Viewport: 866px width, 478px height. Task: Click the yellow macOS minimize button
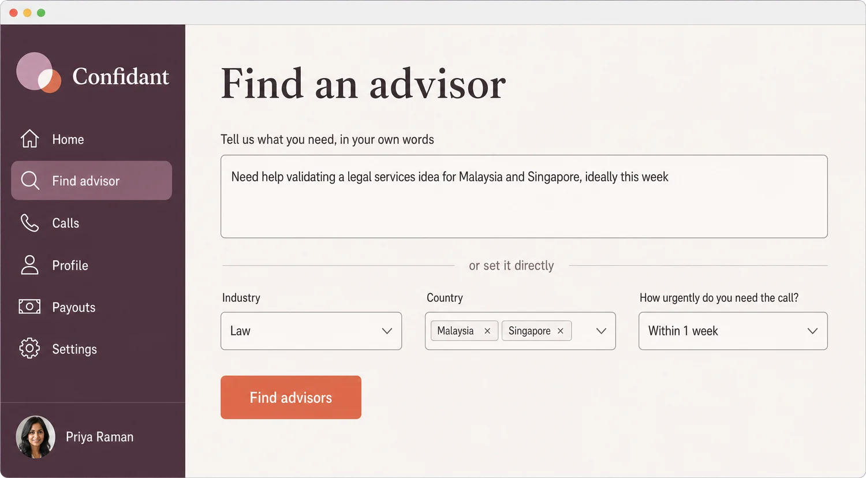(27, 13)
